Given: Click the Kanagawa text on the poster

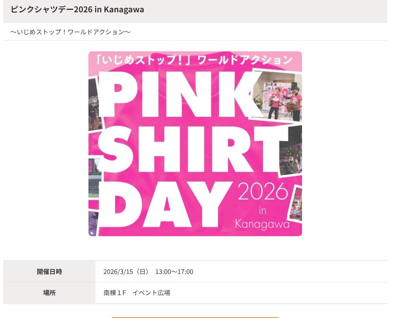Looking at the screenshot, I should [x=262, y=224].
